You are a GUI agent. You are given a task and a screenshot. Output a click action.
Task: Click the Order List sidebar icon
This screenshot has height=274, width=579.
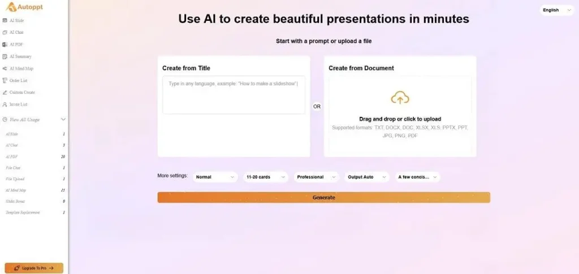click(x=5, y=80)
